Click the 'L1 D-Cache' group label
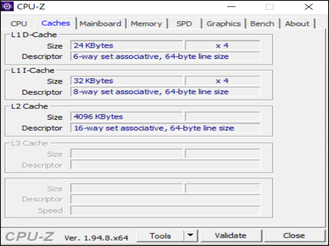Viewport: 329px width, 246px height. [x=34, y=34]
